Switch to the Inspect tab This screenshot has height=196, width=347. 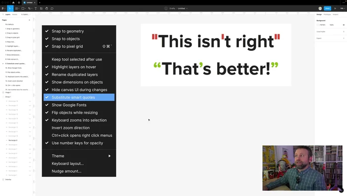tap(336, 14)
